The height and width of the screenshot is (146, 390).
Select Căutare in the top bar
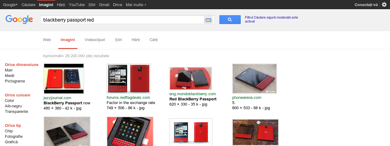coord(28,5)
